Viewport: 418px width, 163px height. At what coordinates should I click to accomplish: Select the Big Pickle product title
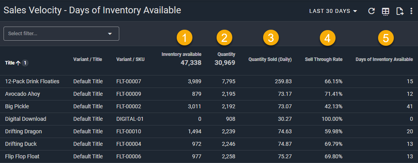(x=17, y=106)
